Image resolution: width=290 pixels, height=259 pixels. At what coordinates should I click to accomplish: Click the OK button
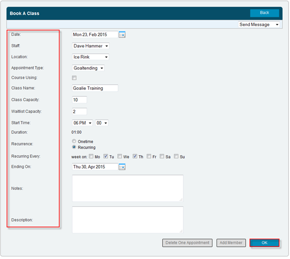tap(264, 243)
